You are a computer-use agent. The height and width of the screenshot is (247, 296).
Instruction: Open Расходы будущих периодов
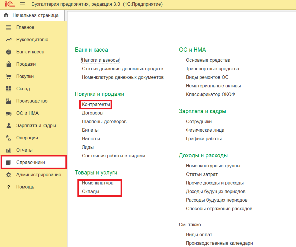(x=217, y=200)
